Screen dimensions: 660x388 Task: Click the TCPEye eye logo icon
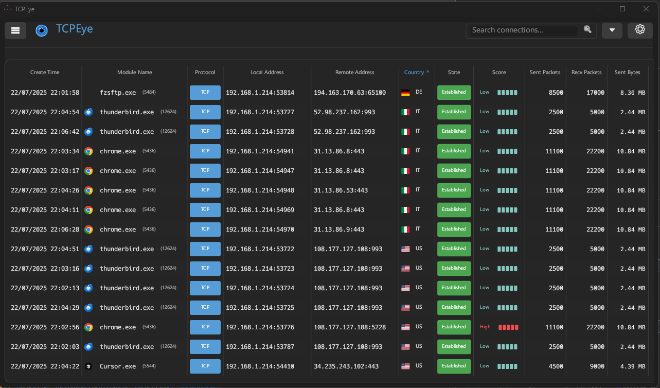coord(42,31)
